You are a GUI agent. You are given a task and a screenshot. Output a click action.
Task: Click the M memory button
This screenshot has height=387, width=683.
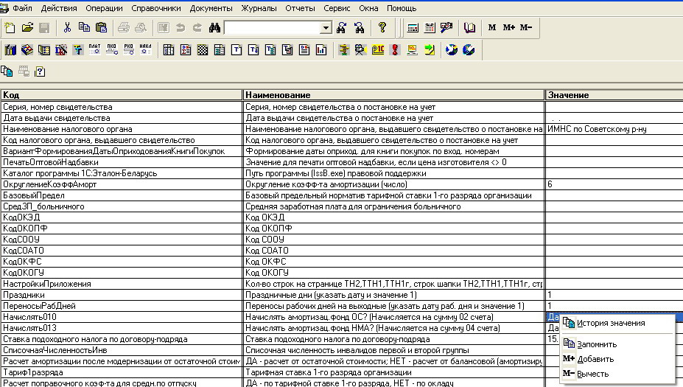pos(491,27)
